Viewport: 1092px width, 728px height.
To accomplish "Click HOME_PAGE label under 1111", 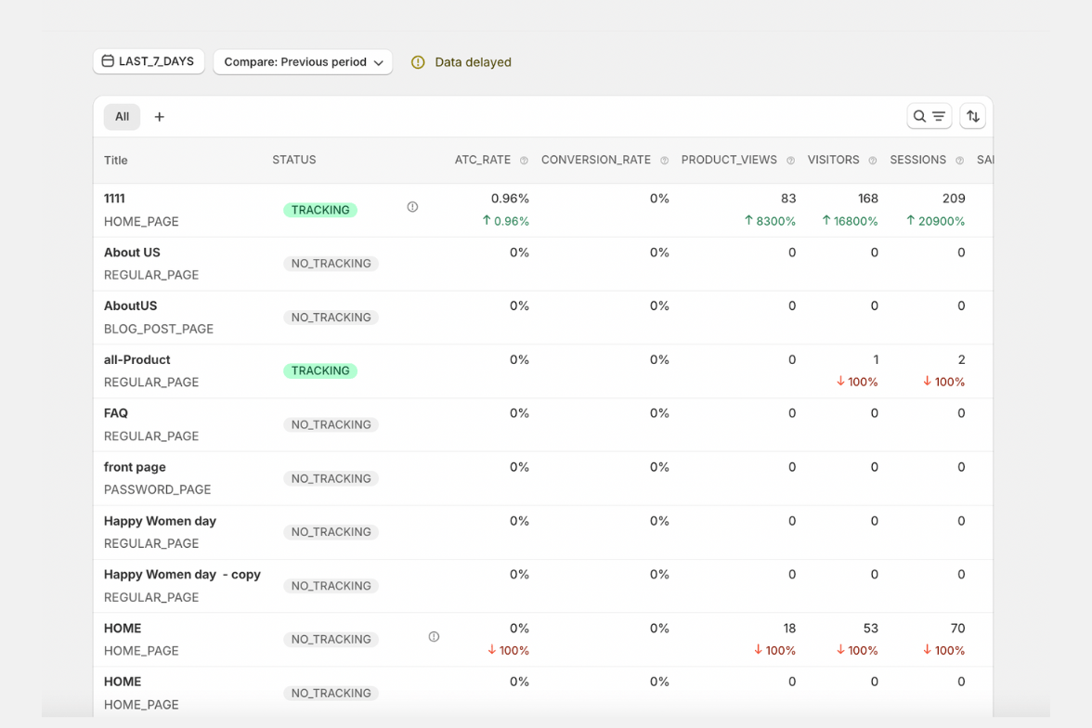I will tap(141, 222).
